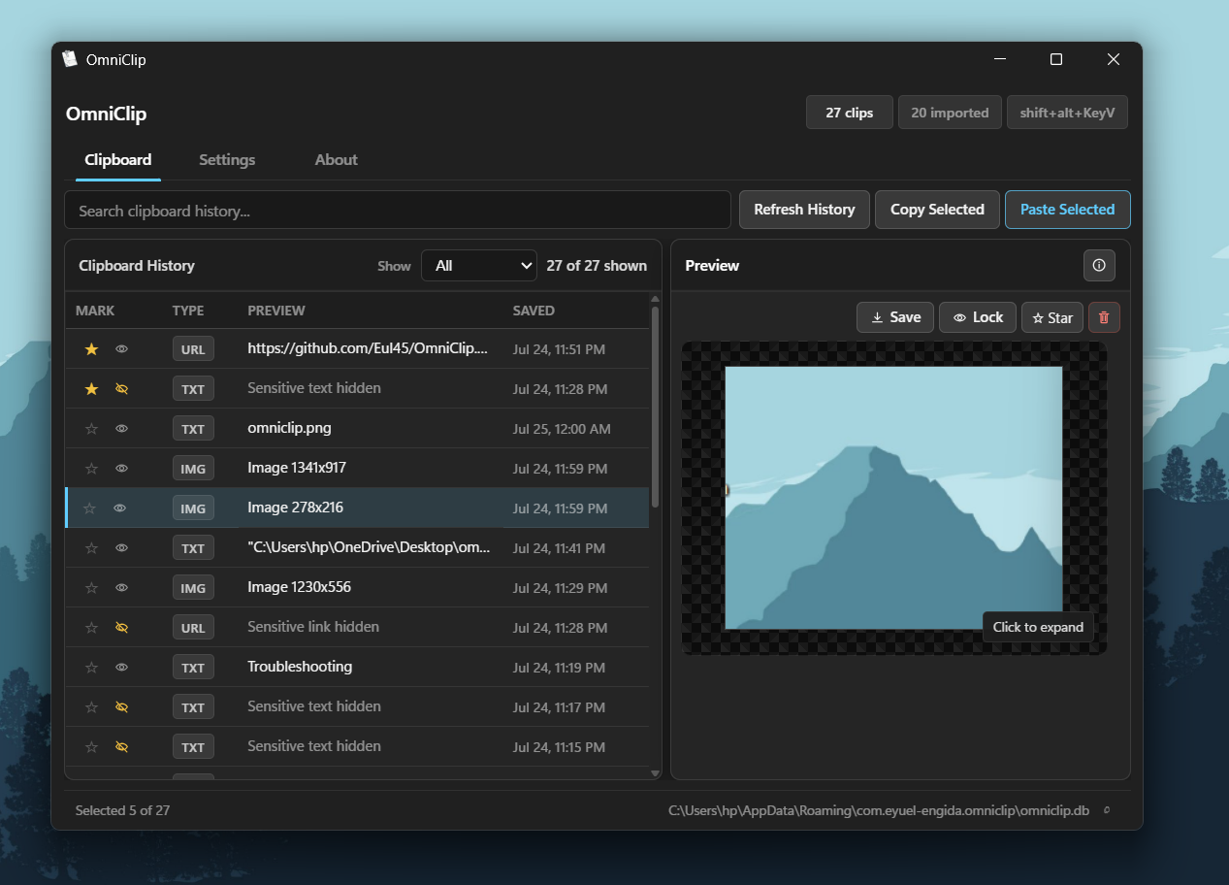Open the Preview info icon

click(x=1099, y=265)
